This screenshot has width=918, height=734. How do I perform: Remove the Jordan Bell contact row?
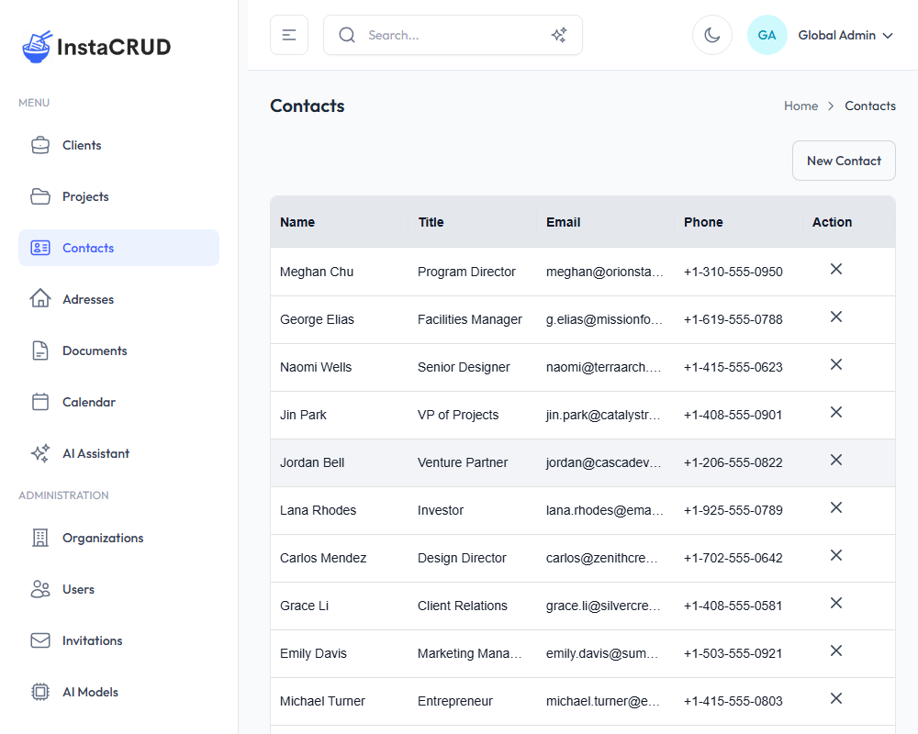[835, 460]
